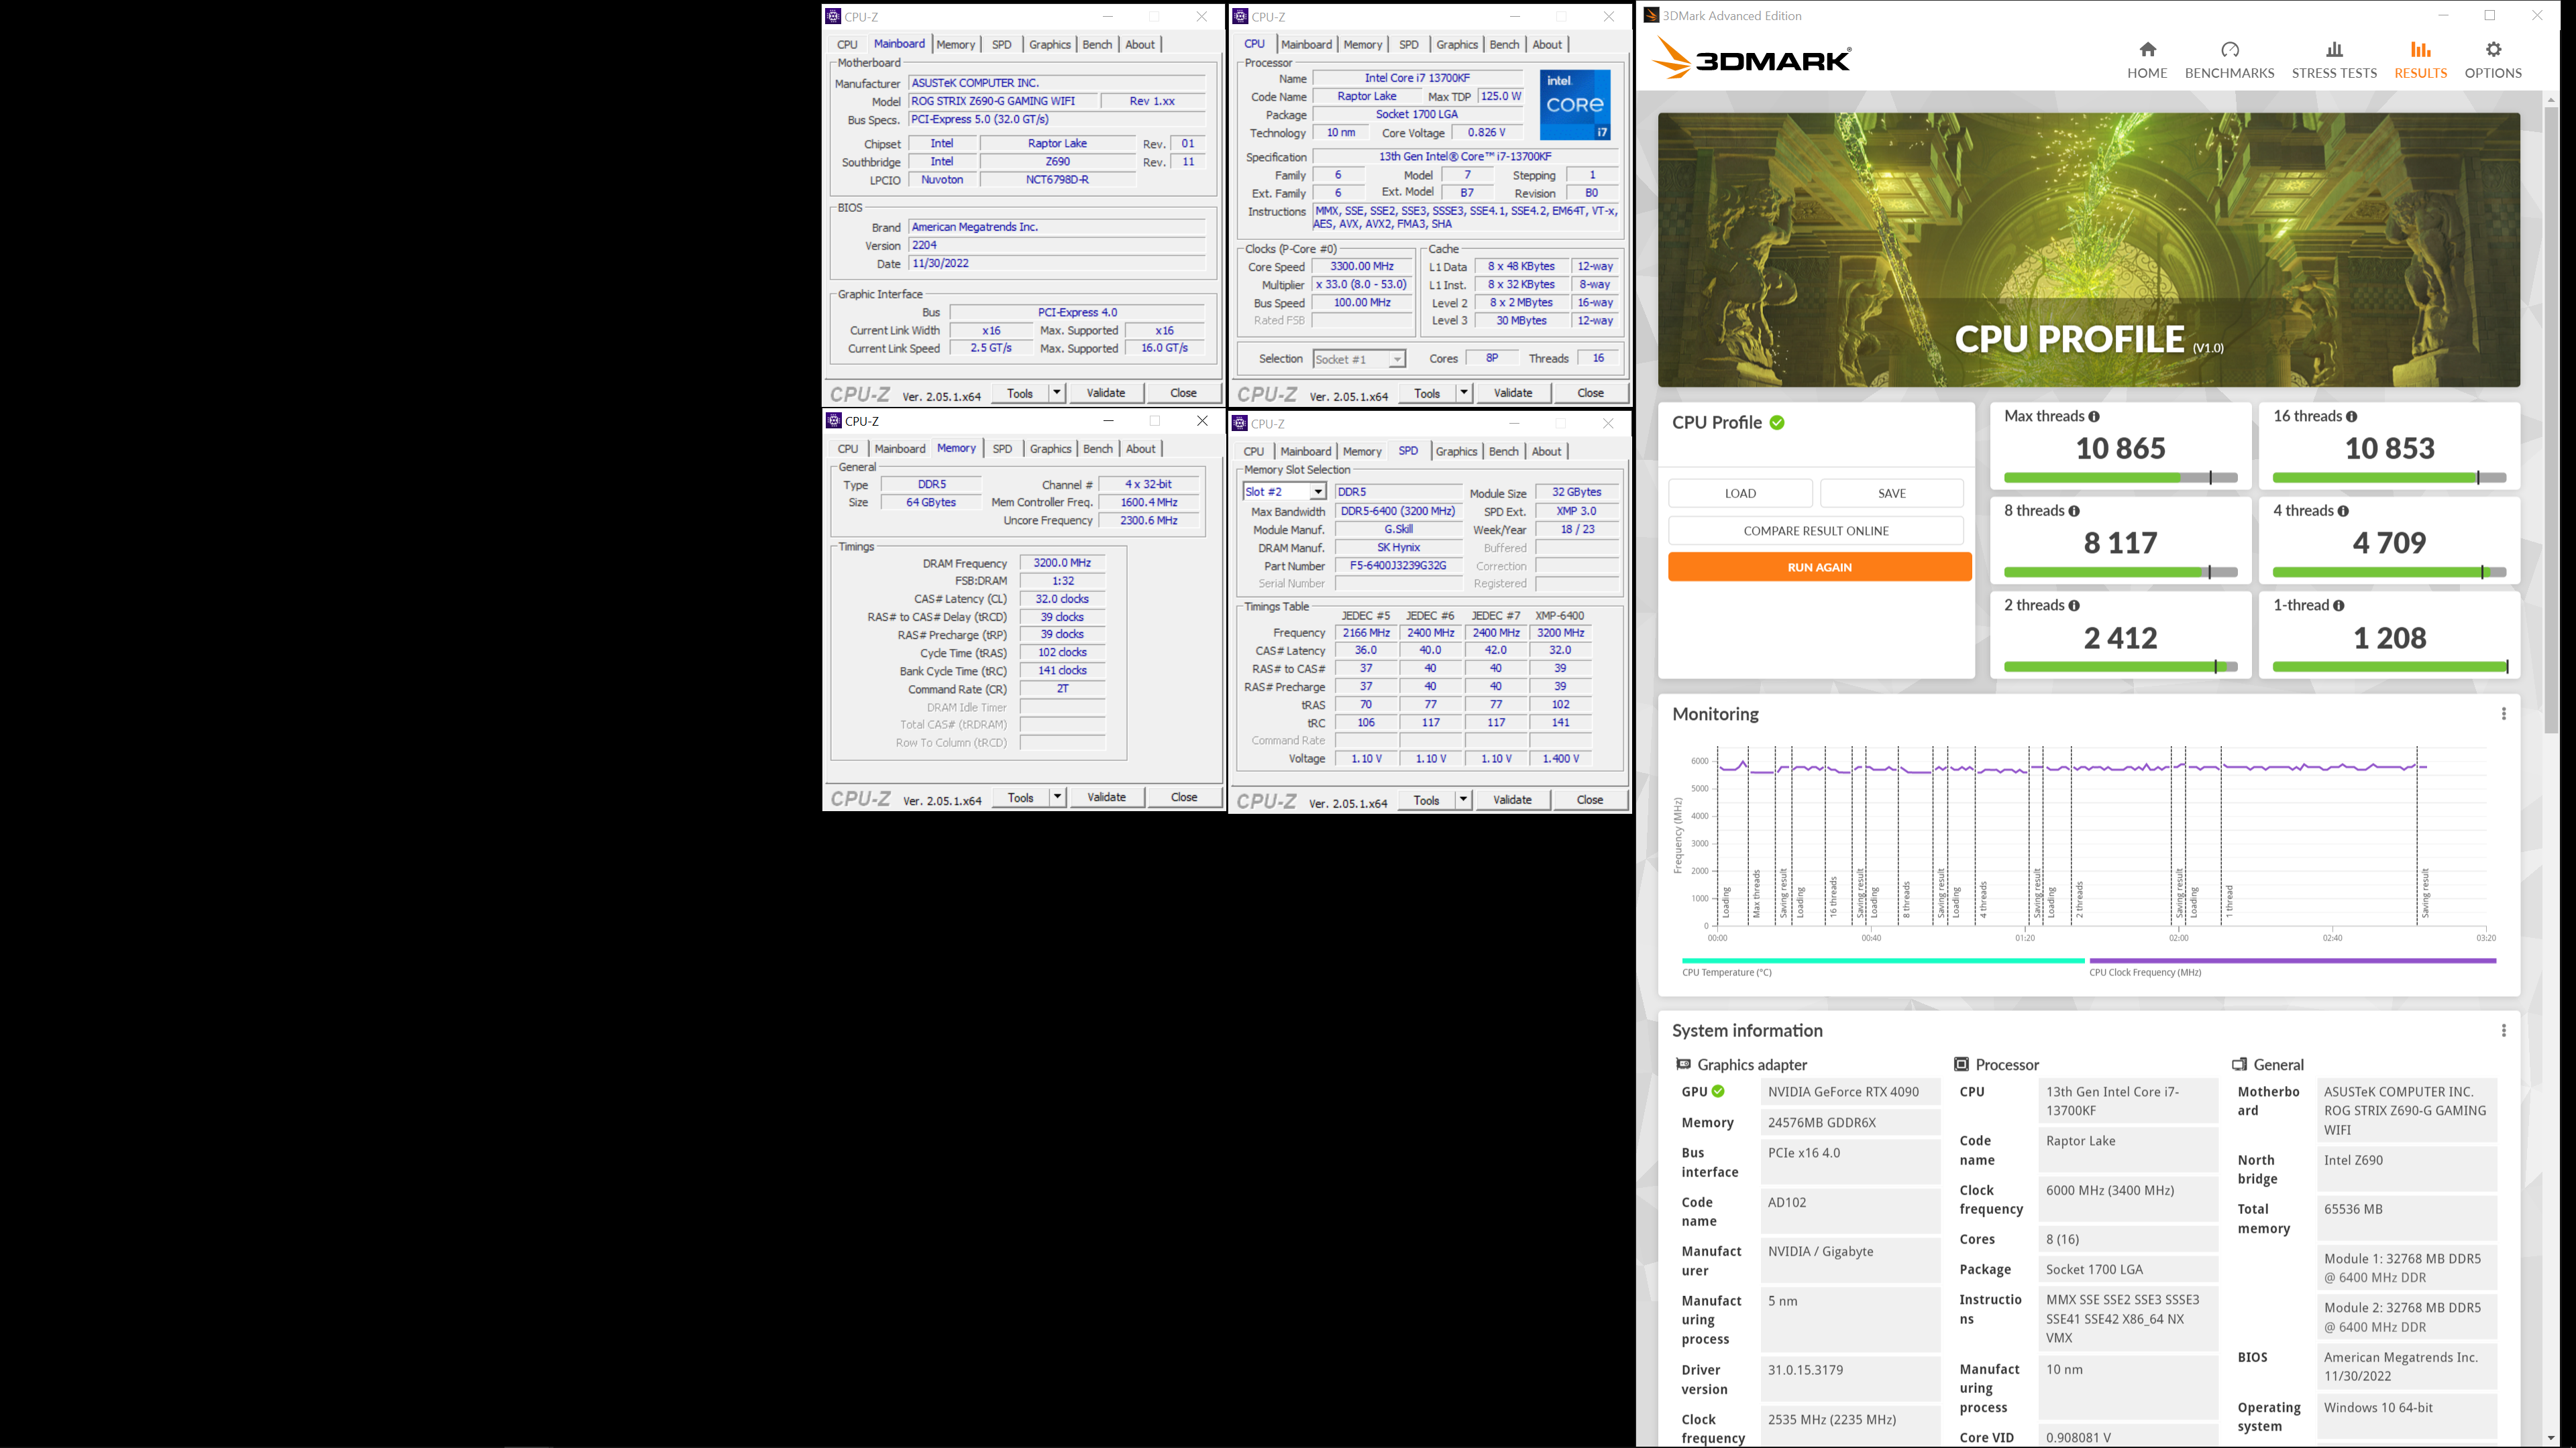
Task: Click Validate in CPU window
Action: pyautogui.click(x=1512, y=393)
